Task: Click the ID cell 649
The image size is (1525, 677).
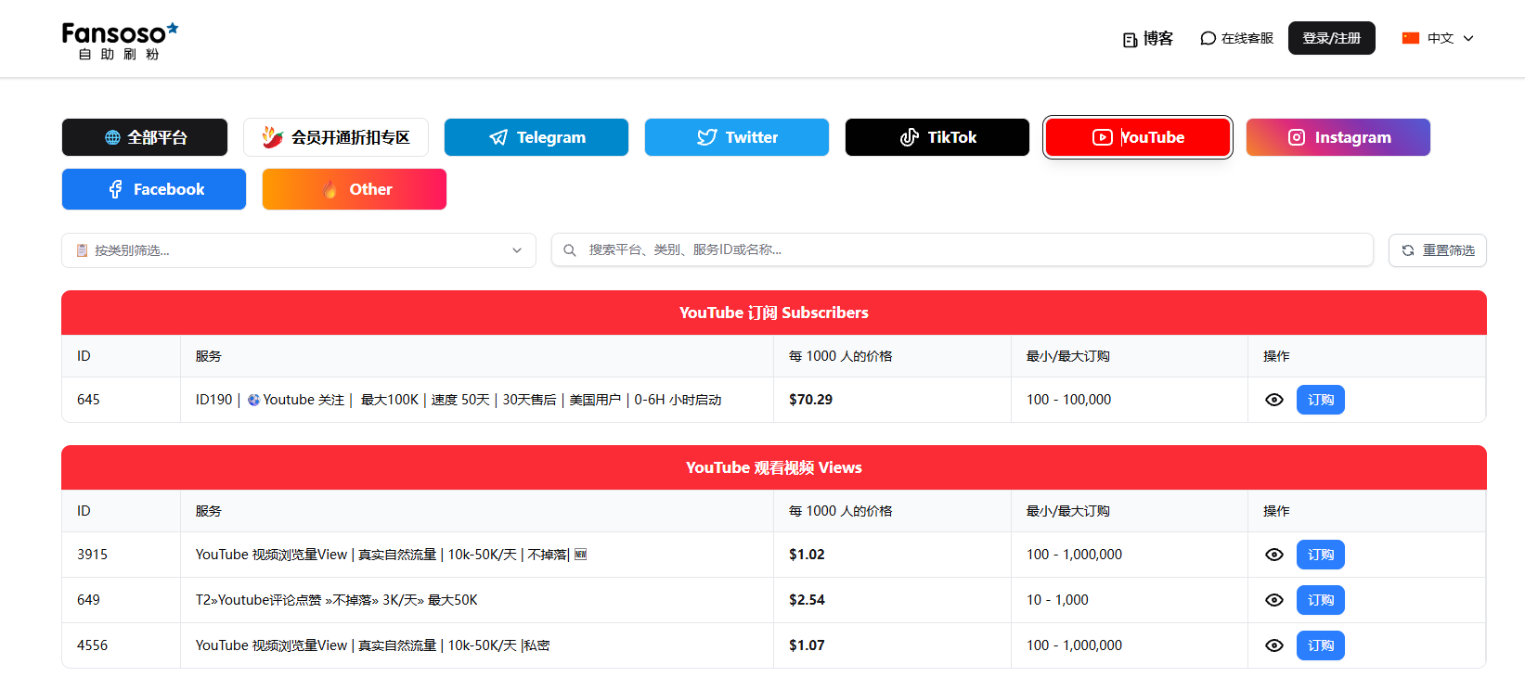Action: coord(122,600)
